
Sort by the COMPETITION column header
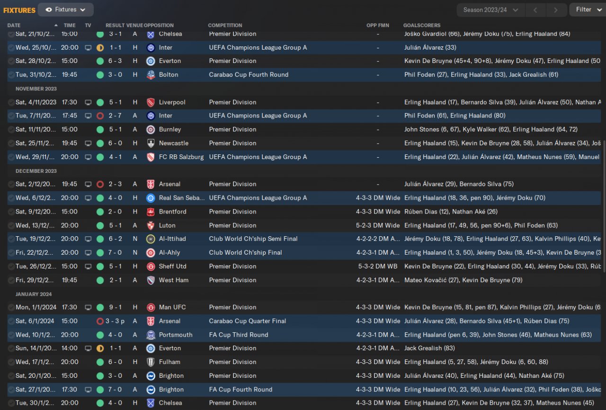[225, 26]
